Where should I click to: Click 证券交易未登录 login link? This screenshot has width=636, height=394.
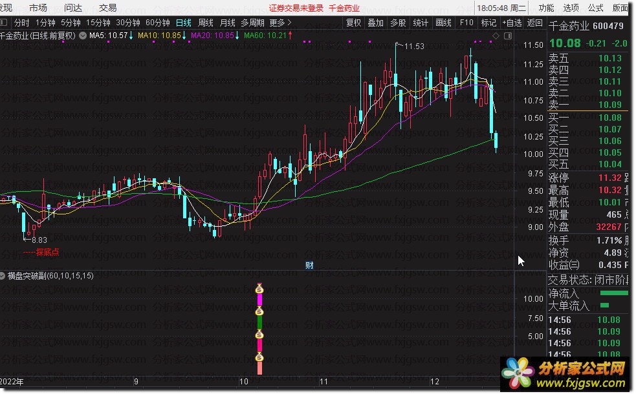[x=296, y=8]
